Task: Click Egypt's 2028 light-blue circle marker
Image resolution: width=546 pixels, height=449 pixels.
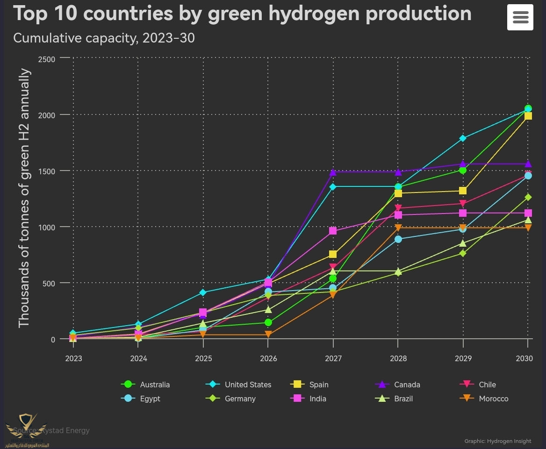Action: pos(398,239)
